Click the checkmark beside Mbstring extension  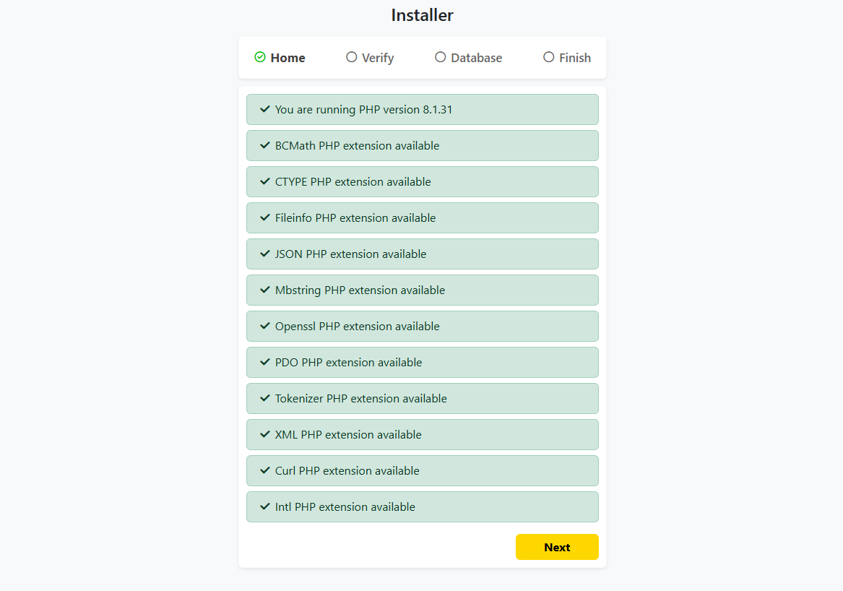[264, 289]
